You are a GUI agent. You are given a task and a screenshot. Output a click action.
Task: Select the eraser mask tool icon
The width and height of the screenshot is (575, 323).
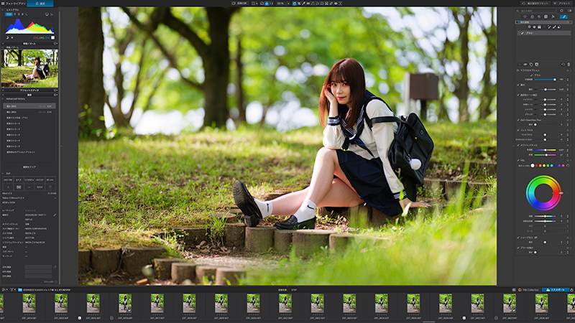coord(559,27)
